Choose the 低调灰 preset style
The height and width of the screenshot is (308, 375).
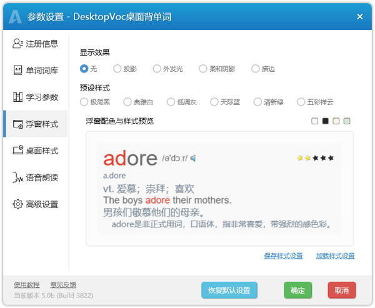[x=182, y=102]
